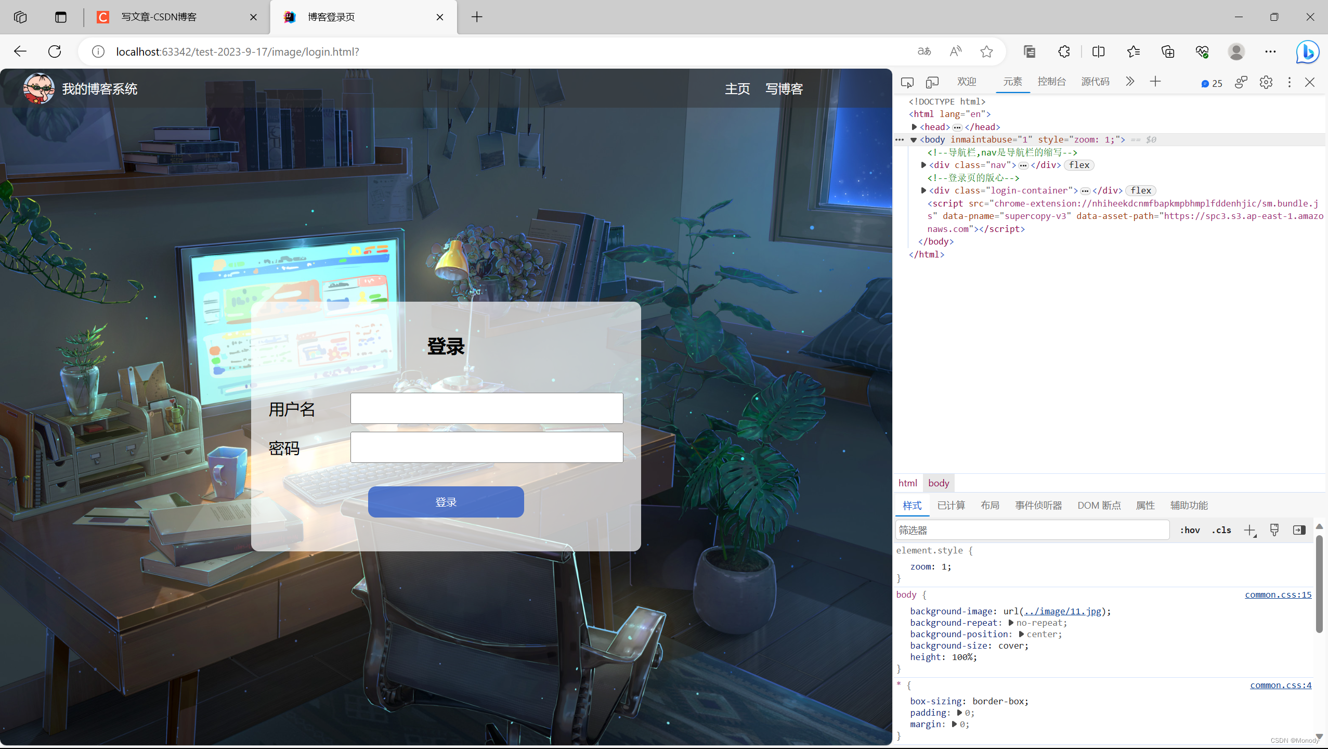
Task: Focus the 密码 input field
Action: (x=487, y=447)
